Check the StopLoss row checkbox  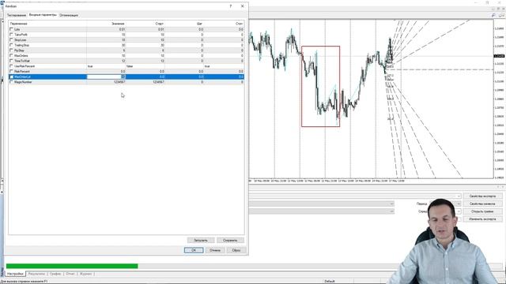[11, 40]
